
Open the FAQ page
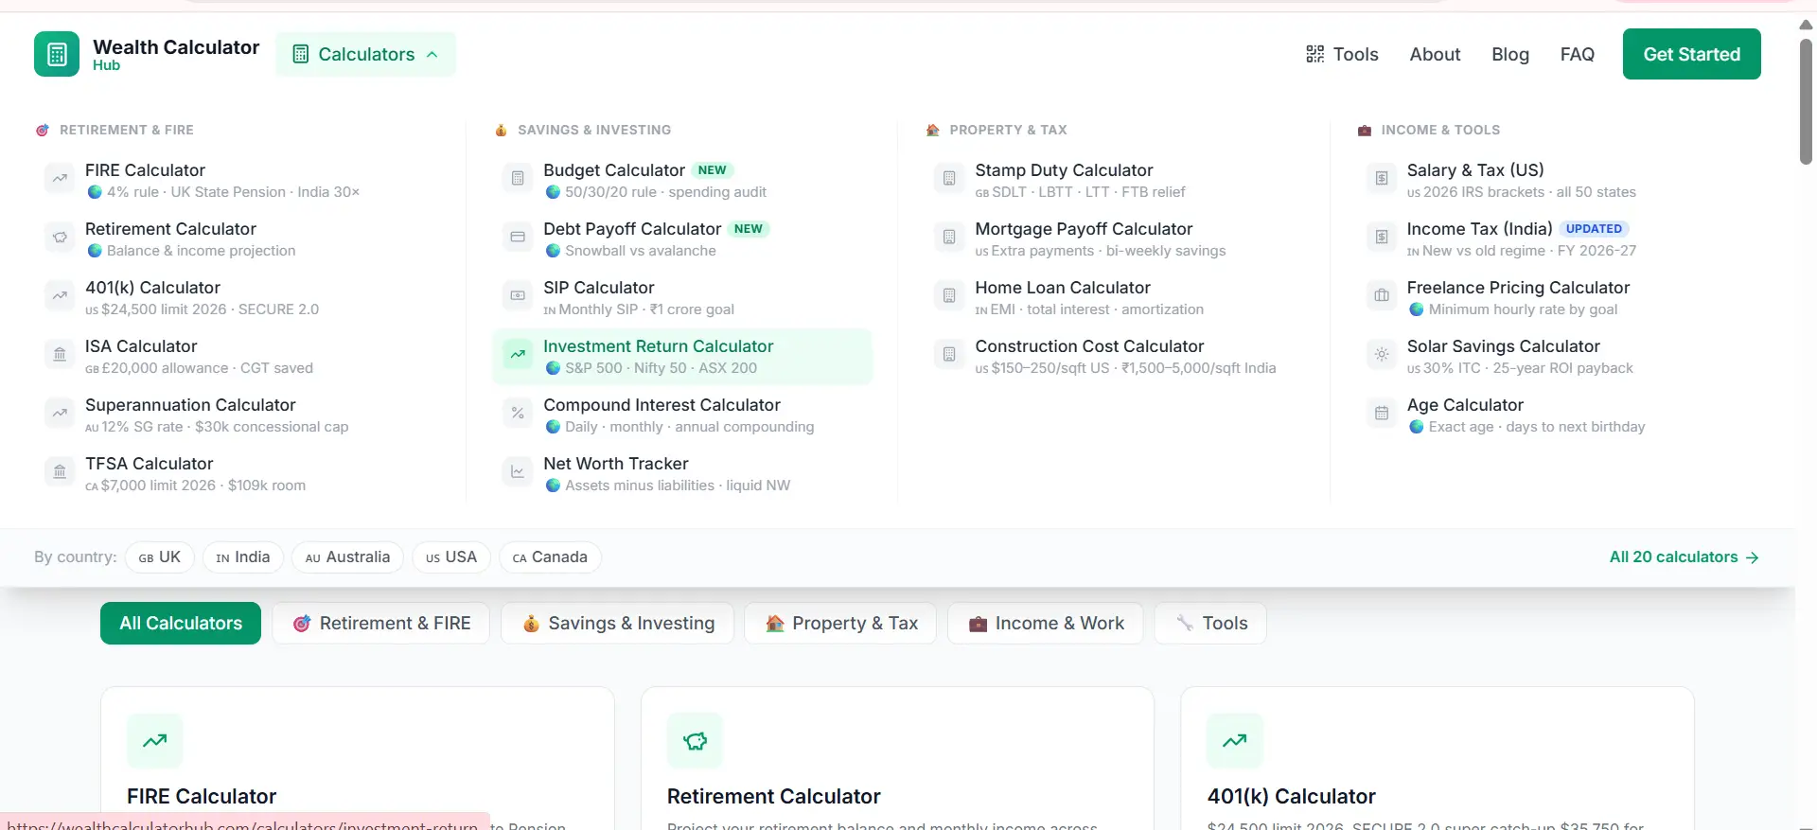pos(1578,54)
